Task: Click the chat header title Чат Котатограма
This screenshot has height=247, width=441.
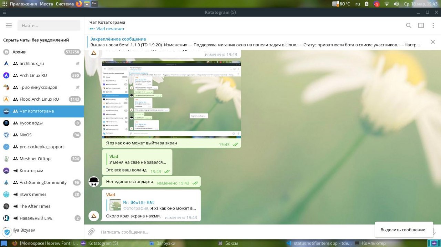Action: (x=107, y=22)
